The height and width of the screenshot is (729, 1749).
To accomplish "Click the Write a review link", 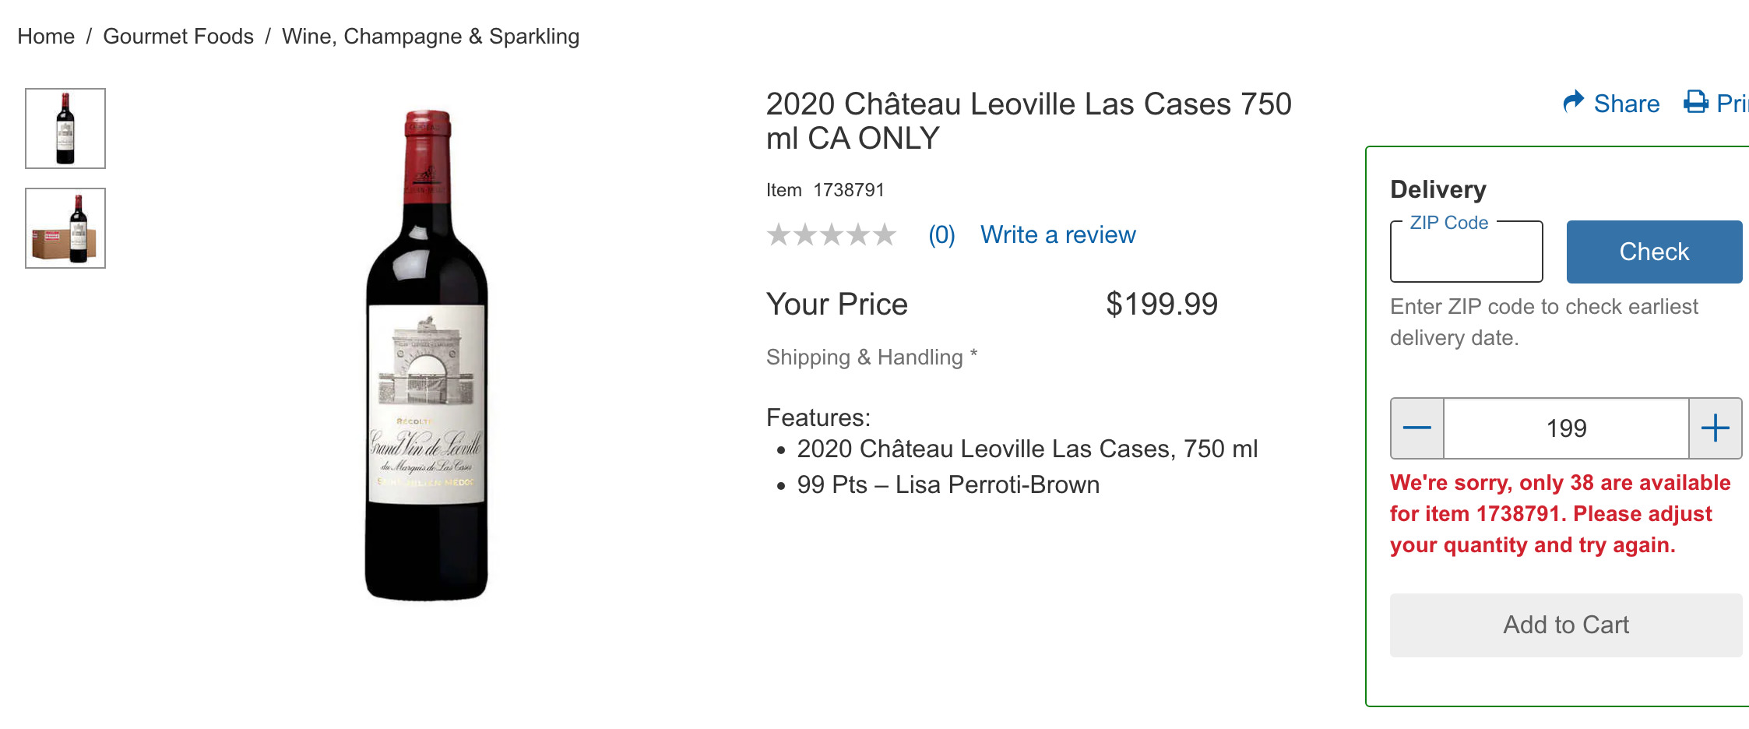I will [1057, 234].
